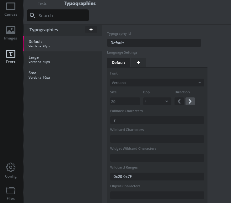This screenshot has width=231, height=203.
Task: Click the Typographies list header text
Action: [44, 30]
